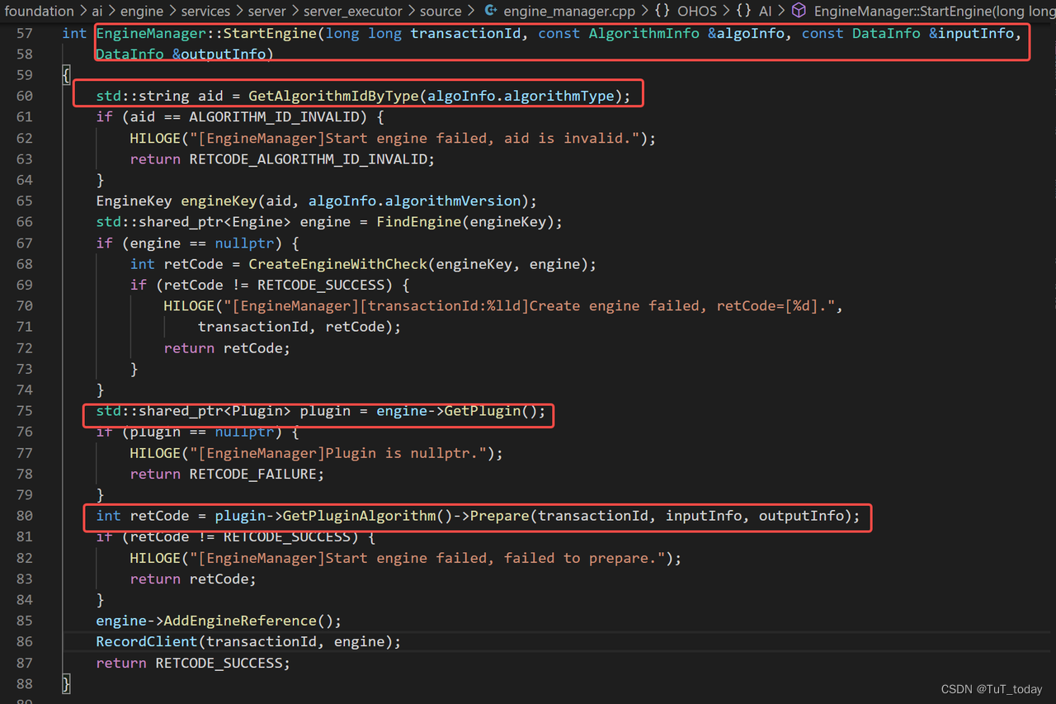
Task: Click the namespace braces icon before OHOS
Action: [662, 11]
